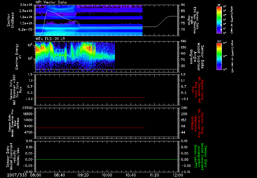Click the "3.1e+01" Sector axis tick
Screen dimensions: 257x178
pyautogui.click(x=26, y=5)
